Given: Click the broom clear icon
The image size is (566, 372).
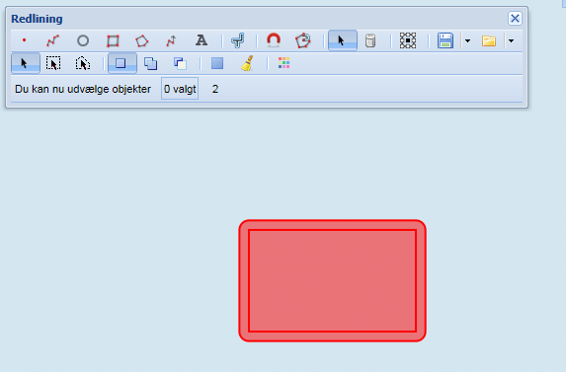Looking at the screenshot, I should (x=247, y=63).
